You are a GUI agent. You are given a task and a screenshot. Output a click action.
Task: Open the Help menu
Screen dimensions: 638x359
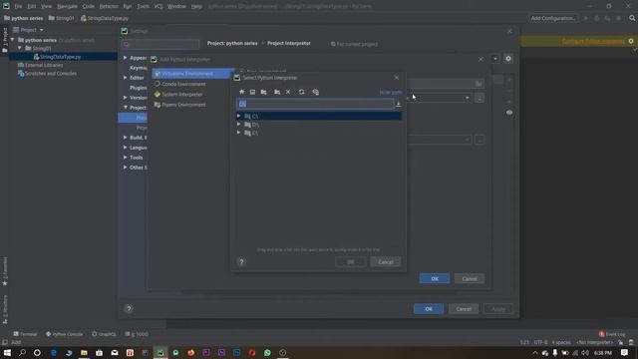[196, 6]
